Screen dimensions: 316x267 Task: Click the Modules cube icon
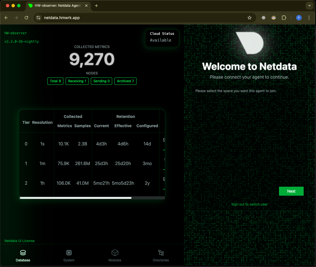115,253
